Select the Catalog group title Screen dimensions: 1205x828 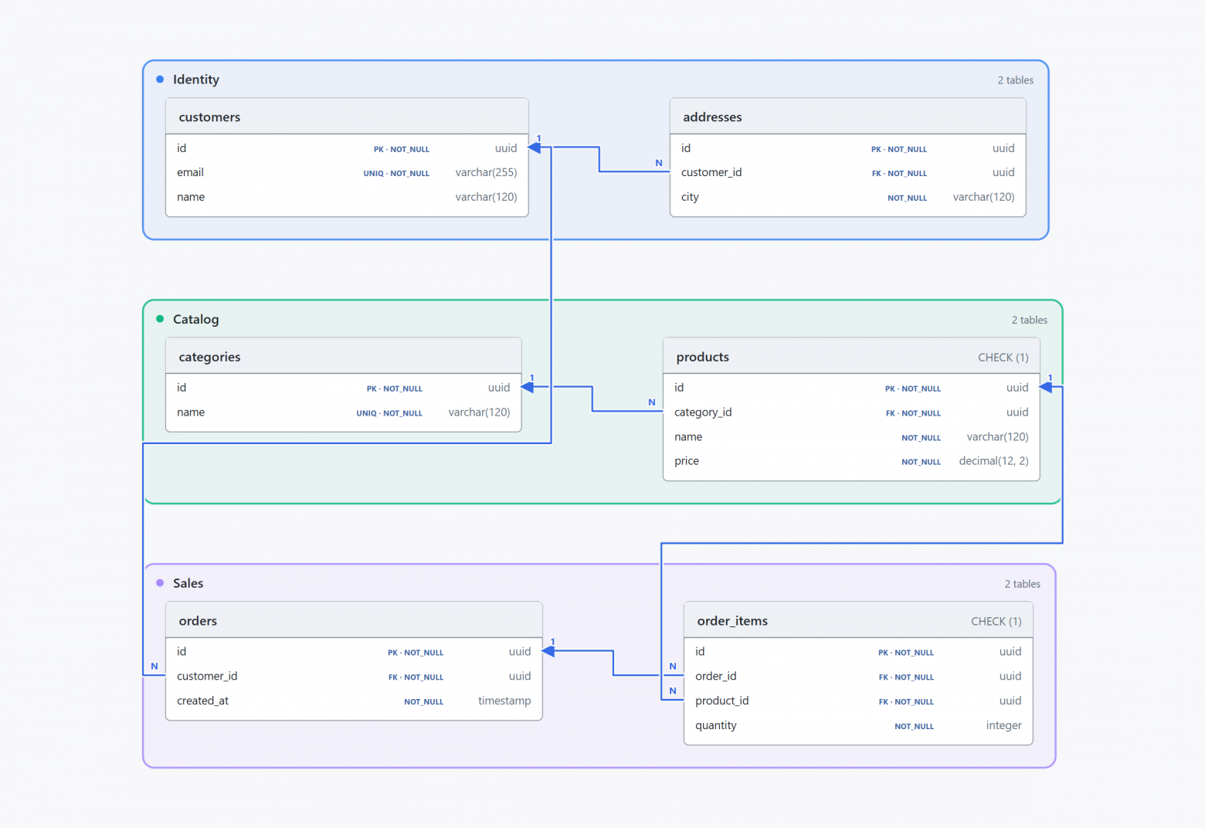point(196,319)
